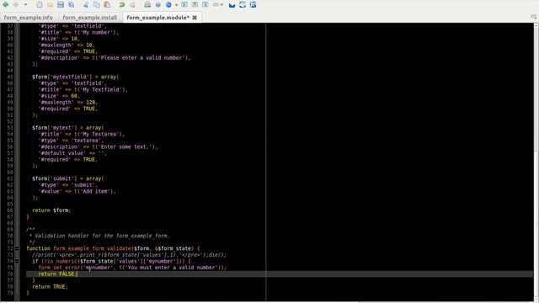Click 'form_example_form_validate' function name

[x=92, y=248]
